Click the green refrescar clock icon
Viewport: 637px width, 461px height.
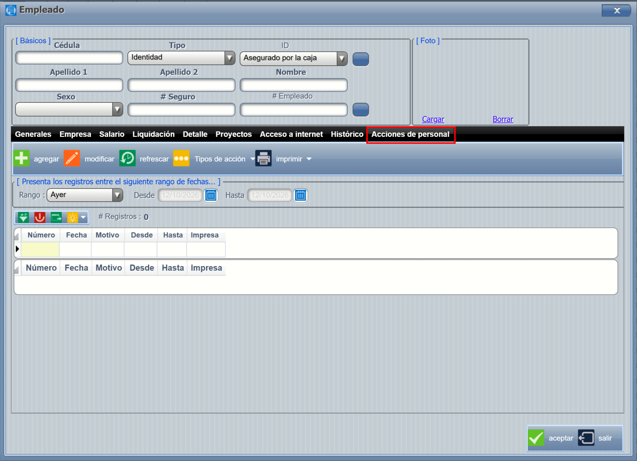tap(127, 158)
